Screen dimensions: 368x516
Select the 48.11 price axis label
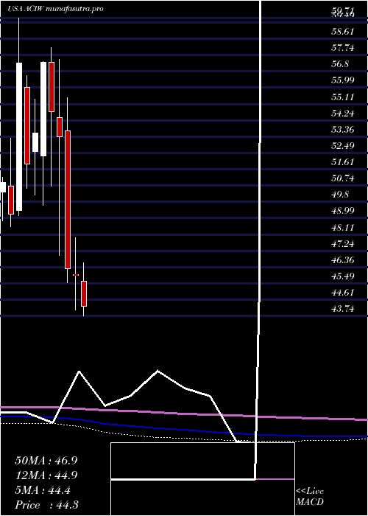click(x=343, y=227)
